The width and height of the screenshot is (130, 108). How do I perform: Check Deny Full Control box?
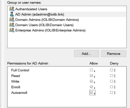(x=111, y=70)
